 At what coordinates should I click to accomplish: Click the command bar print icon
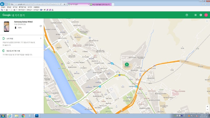14,10
